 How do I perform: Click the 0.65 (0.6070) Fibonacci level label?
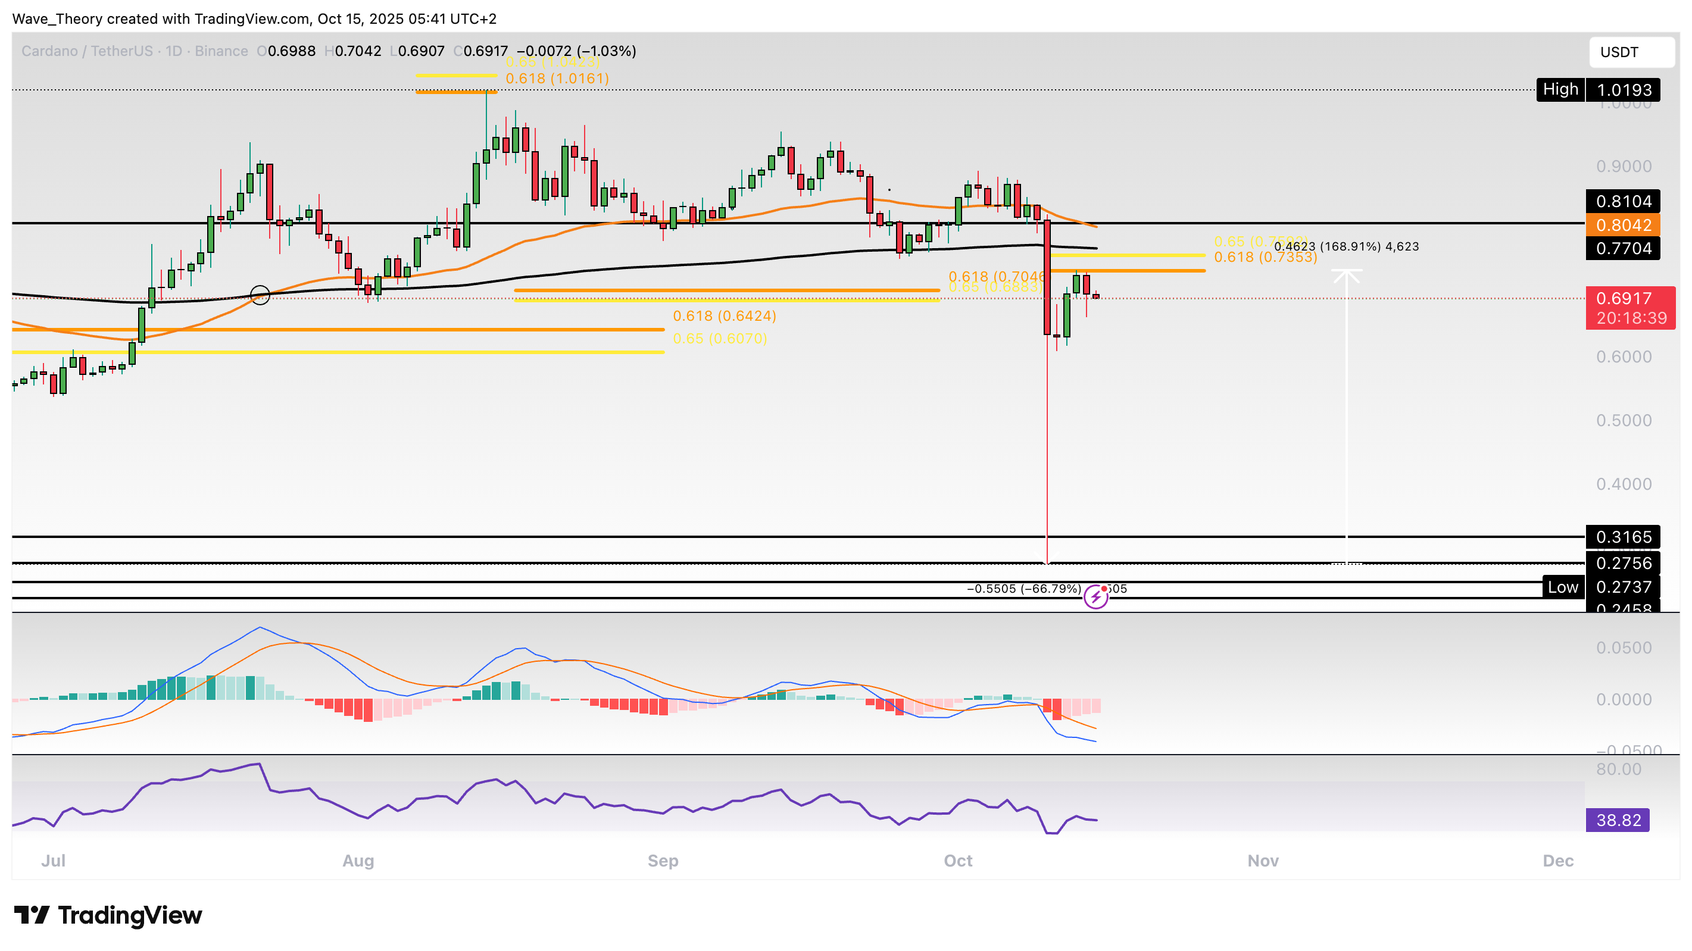coord(720,338)
